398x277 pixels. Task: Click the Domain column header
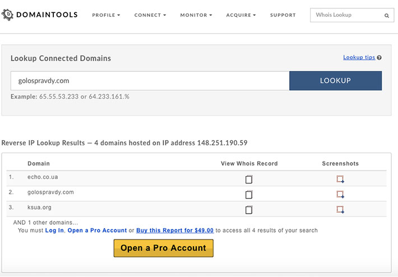point(39,164)
